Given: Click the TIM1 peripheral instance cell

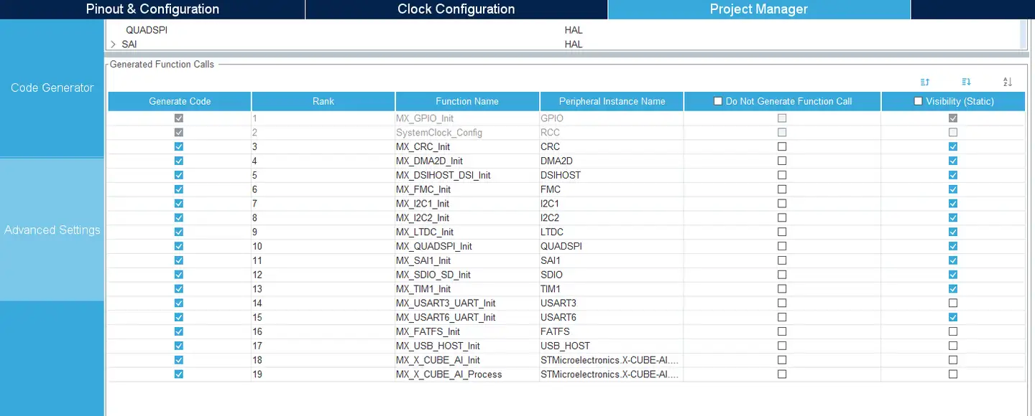Looking at the screenshot, I should tap(612, 288).
